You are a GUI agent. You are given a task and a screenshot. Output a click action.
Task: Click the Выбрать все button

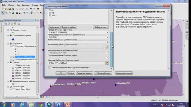click(x=54, y=27)
